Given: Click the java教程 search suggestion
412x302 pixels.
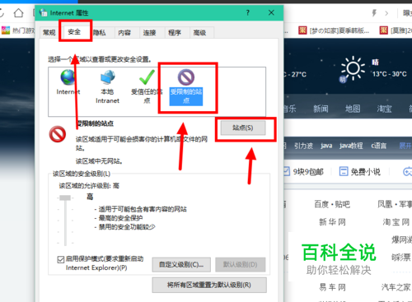Looking at the screenshot, I should [x=351, y=146].
